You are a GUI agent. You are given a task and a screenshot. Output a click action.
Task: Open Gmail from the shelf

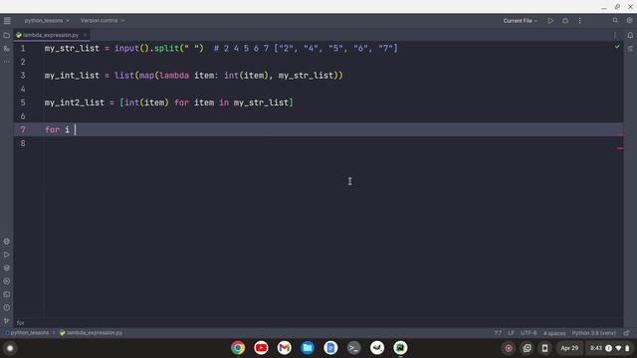[x=285, y=348]
